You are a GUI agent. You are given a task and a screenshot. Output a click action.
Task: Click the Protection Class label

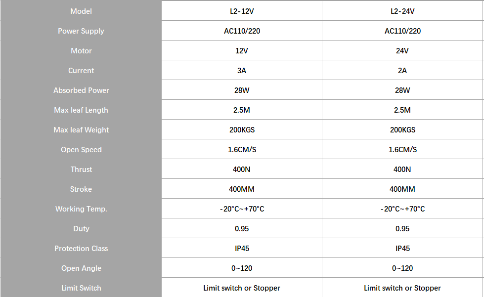tap(81, 248)
